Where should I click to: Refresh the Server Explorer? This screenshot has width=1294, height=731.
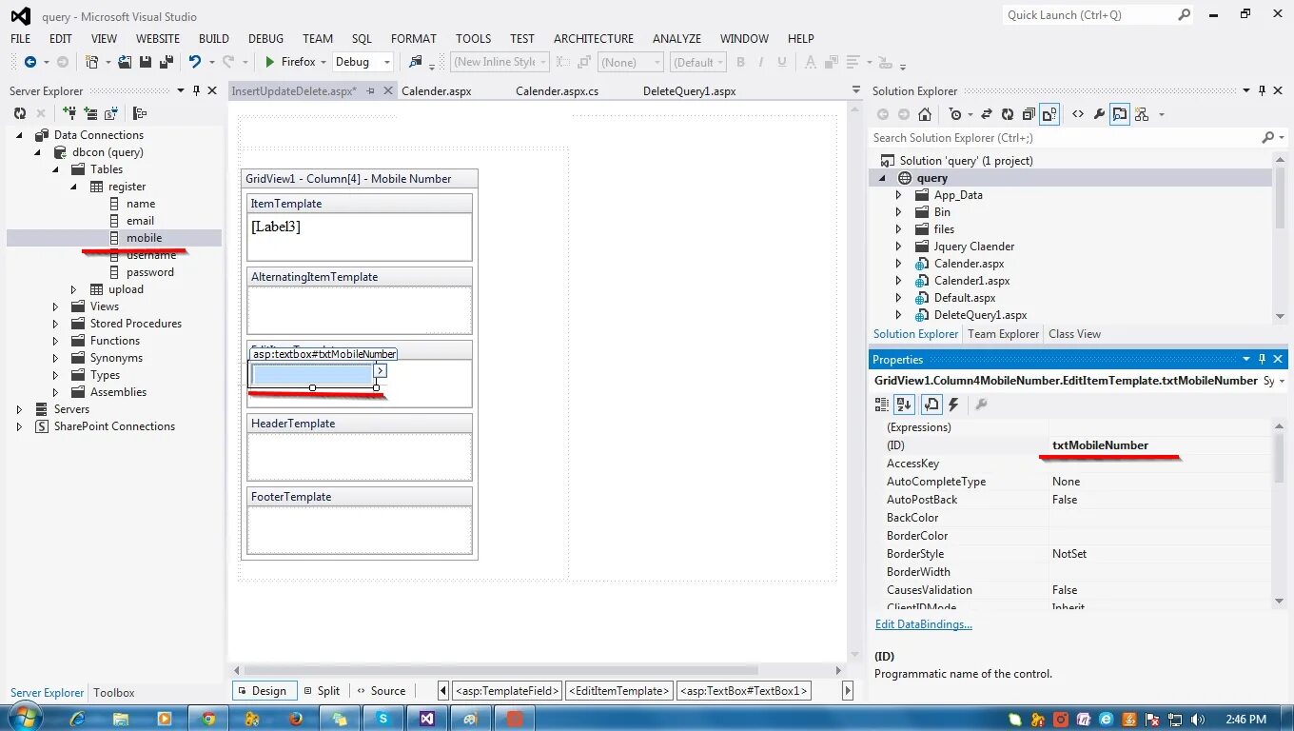[20, 113]
